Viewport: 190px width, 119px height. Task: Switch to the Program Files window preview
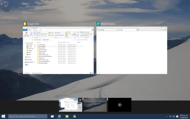58,50
